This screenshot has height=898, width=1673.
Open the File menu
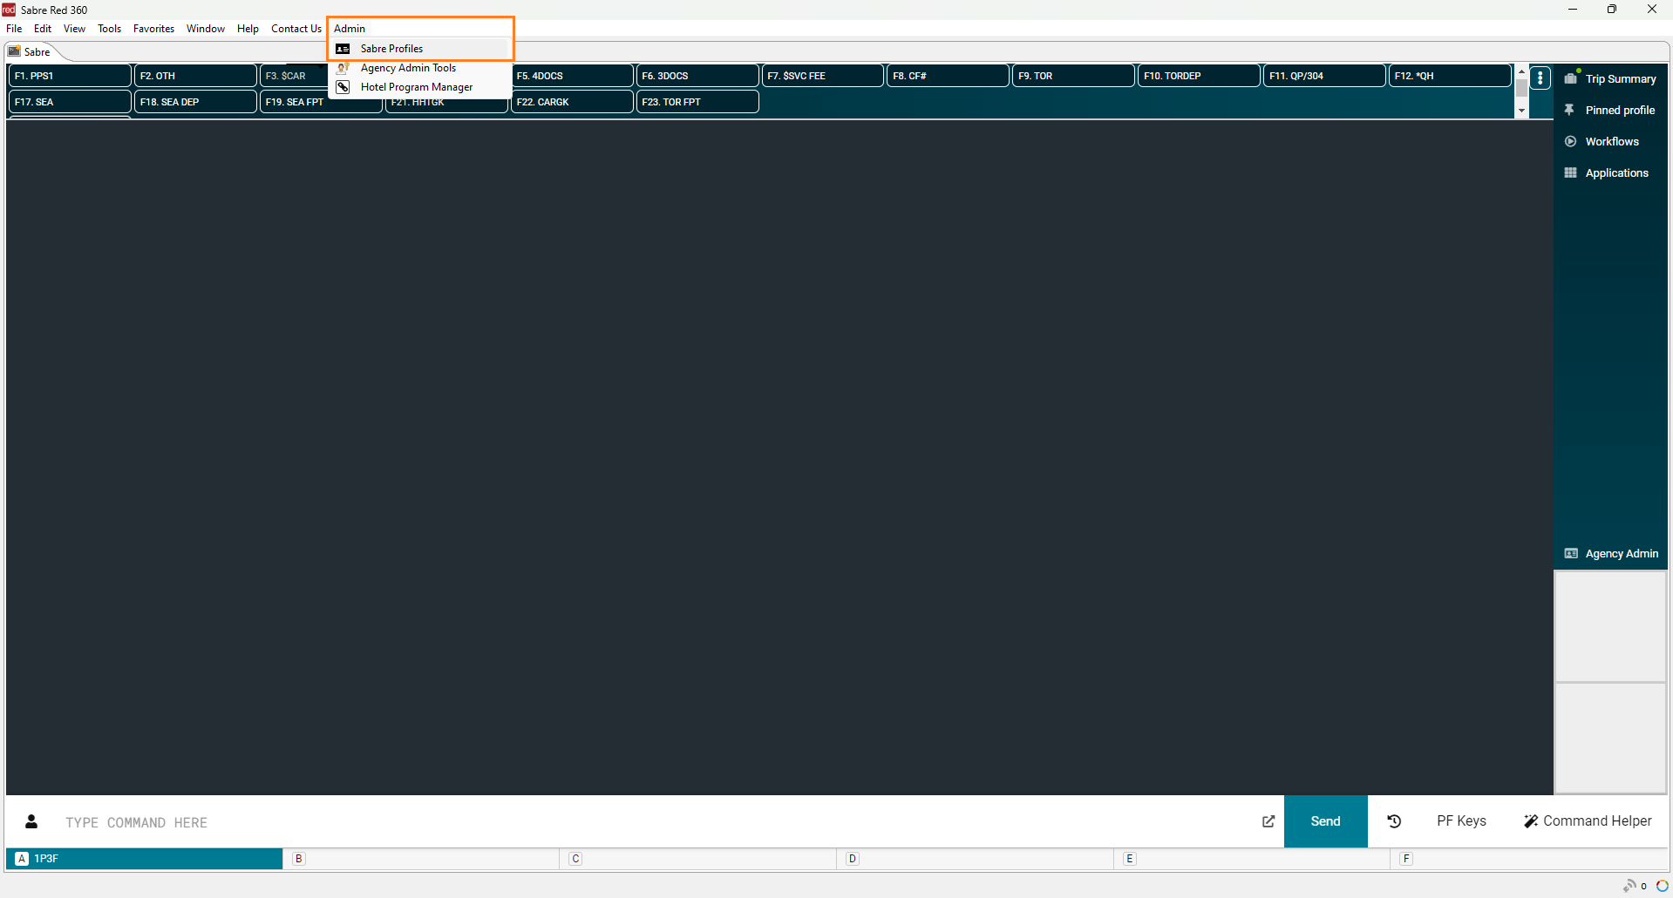tap(14, 29)
